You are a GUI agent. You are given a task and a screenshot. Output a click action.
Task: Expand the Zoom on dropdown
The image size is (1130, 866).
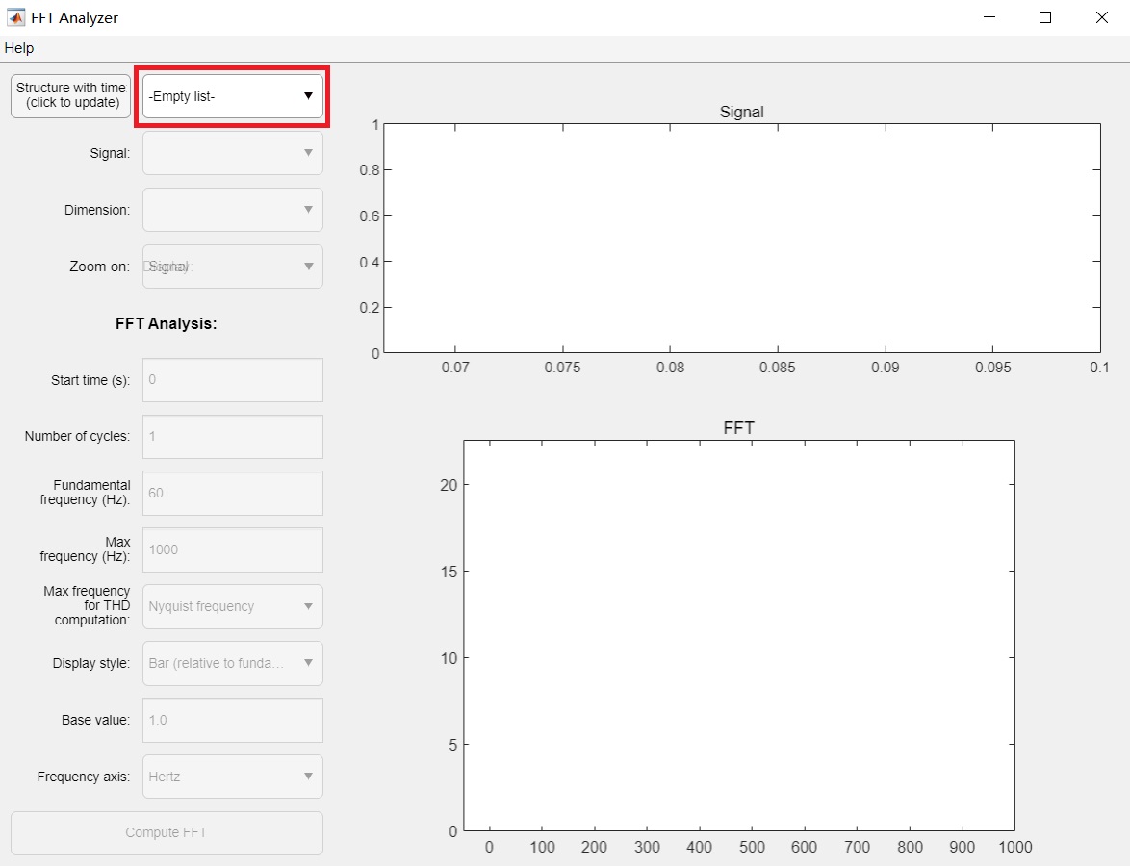click(x=232, y=267)
